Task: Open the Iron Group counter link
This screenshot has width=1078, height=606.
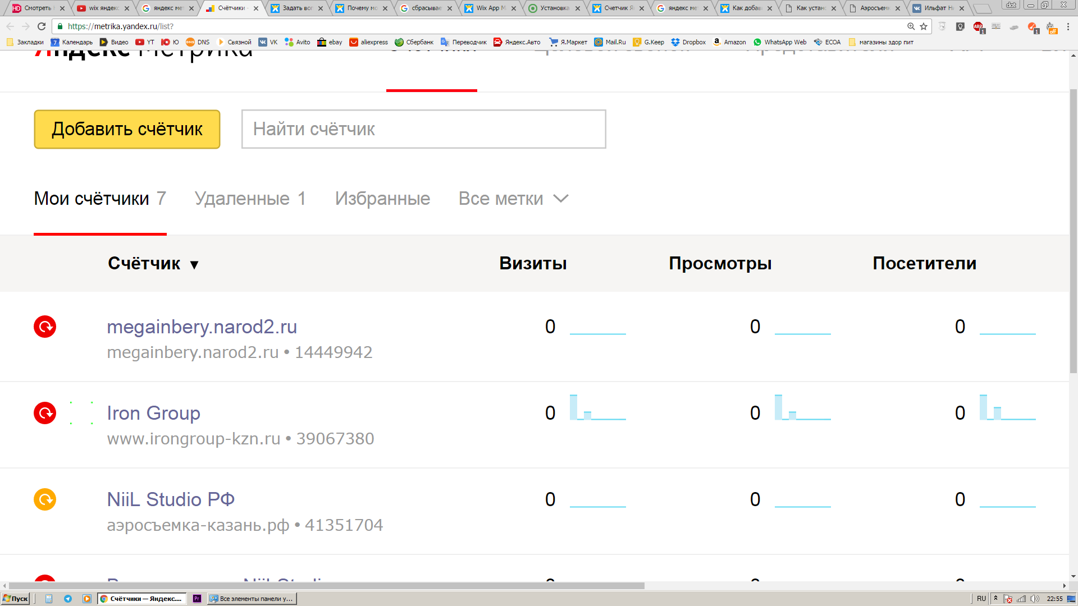Action: [153, 413]
